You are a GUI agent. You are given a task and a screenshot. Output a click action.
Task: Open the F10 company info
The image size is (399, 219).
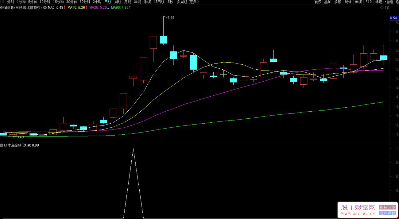click(x=368, y=2)
